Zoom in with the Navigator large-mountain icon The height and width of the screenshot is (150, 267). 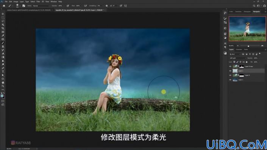click(x=262, y=45)
